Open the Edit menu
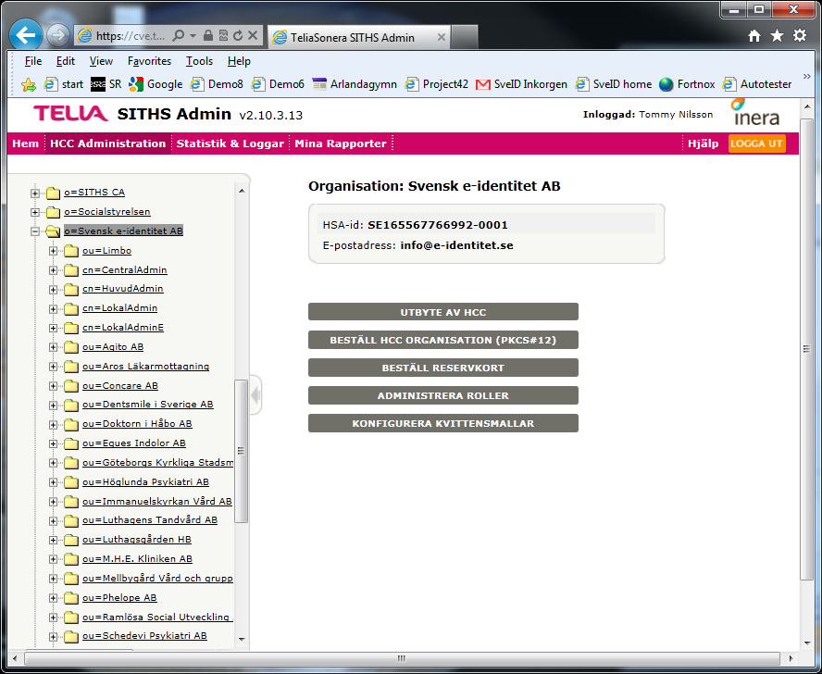822x674 pixels. coord(66,61)
